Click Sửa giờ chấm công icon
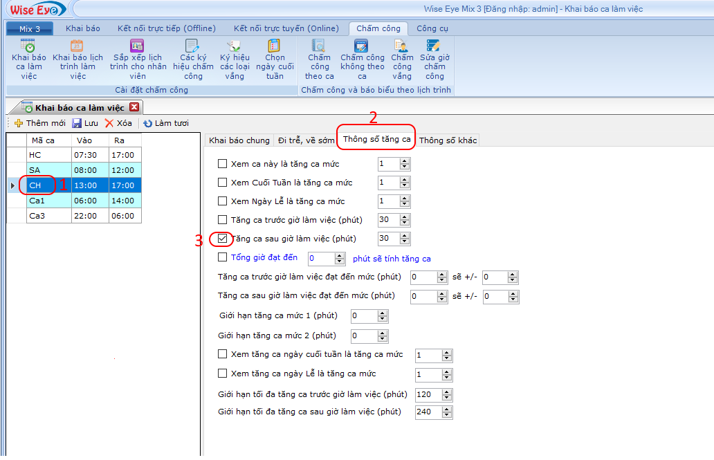Image resolution: width=714 pixels, height=460 pixels. tap(434, 47)
